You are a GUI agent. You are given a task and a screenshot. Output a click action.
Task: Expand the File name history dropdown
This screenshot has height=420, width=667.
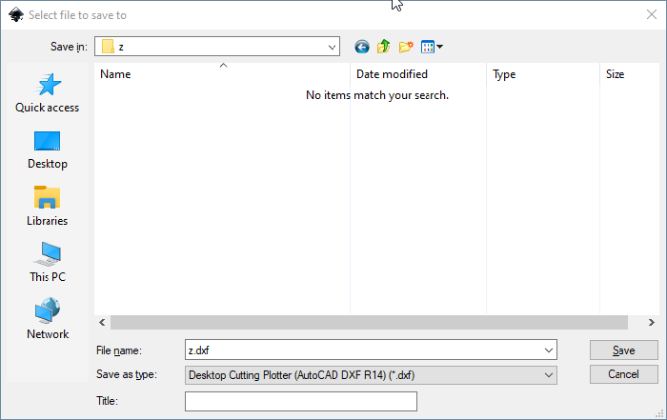tap(548, 350)
